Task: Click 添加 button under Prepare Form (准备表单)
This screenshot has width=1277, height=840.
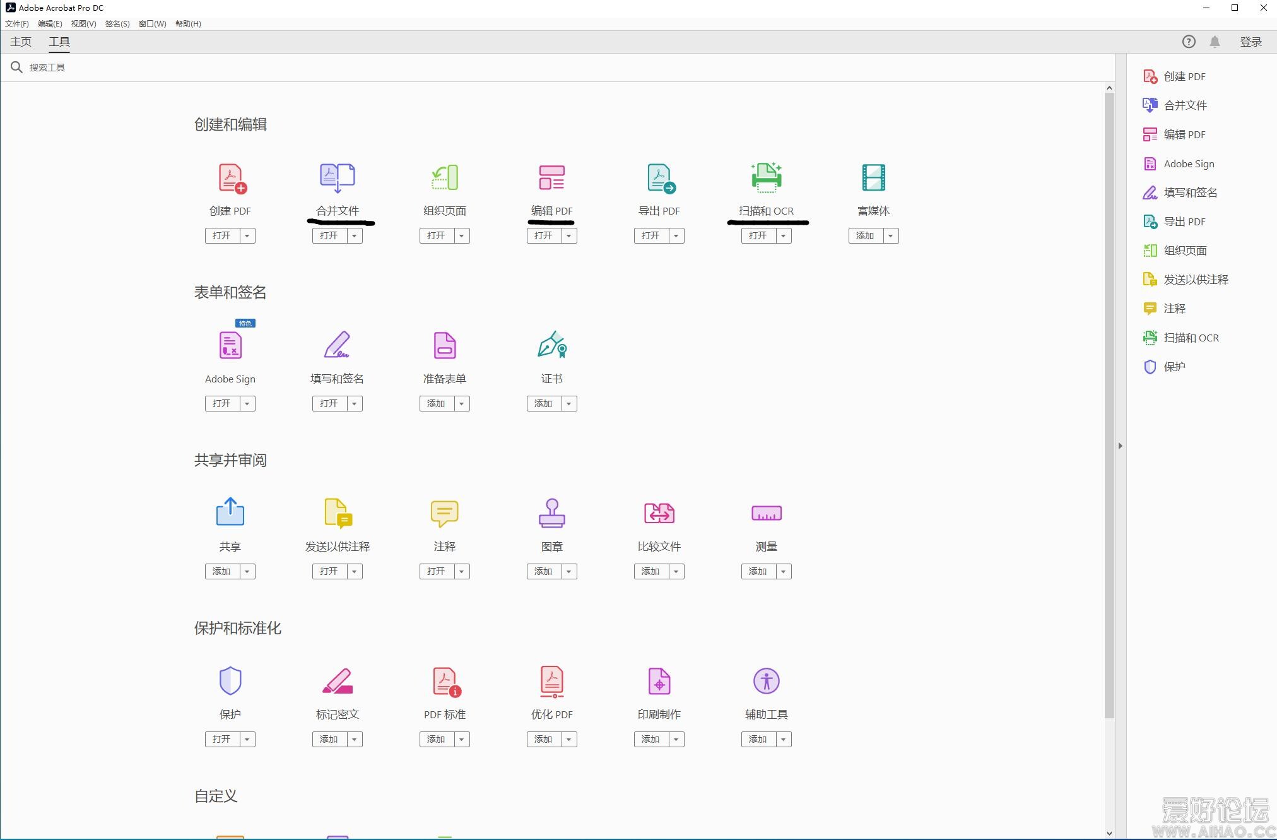Action: coord(436,403)
